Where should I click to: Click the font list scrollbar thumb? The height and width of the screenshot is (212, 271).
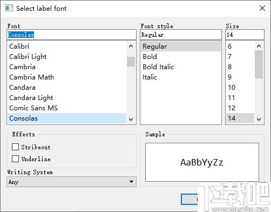click(x=131, y=62)
